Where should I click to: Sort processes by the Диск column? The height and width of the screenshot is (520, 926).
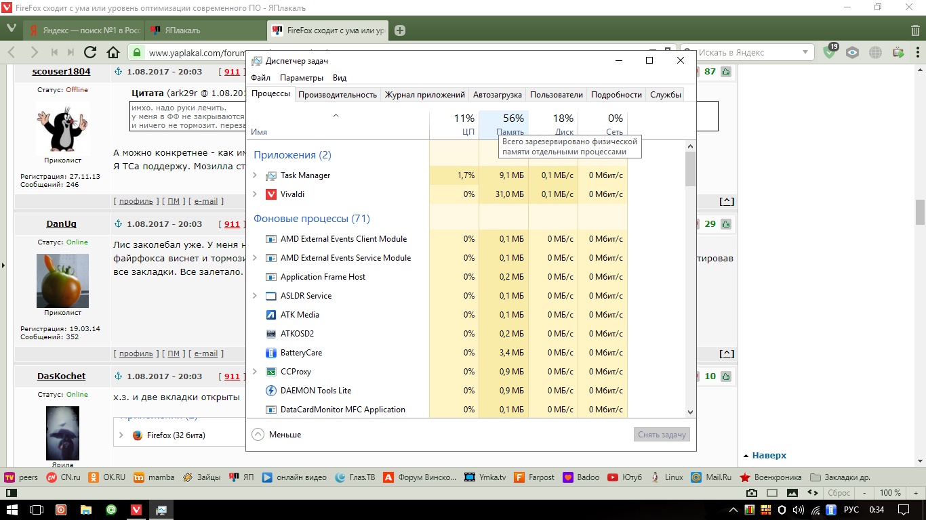553,125
